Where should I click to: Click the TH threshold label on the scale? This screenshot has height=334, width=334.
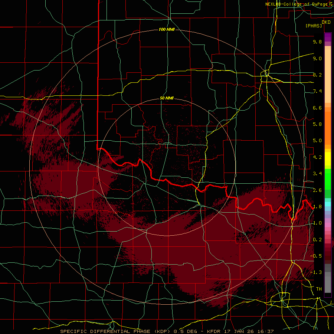319,289
